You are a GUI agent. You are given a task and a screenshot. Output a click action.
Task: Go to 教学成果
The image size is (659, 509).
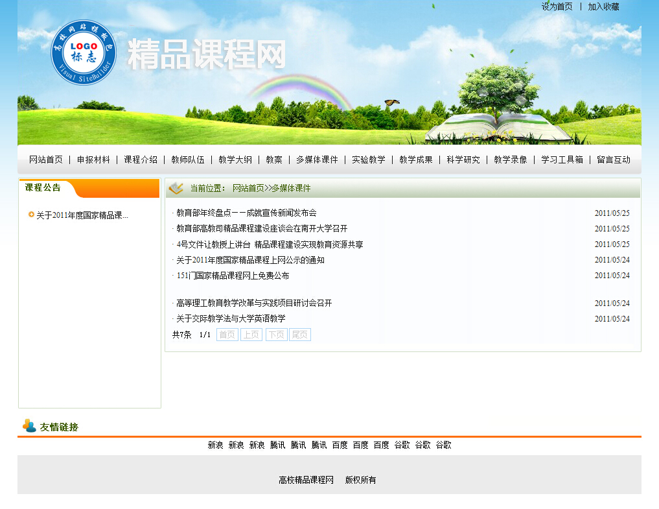[416, 160]
